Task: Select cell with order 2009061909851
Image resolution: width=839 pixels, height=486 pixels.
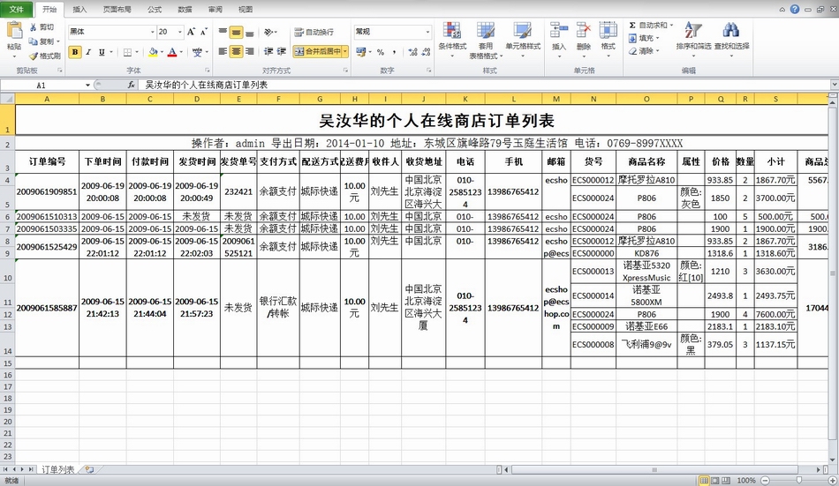Action: tap(47, 191)
